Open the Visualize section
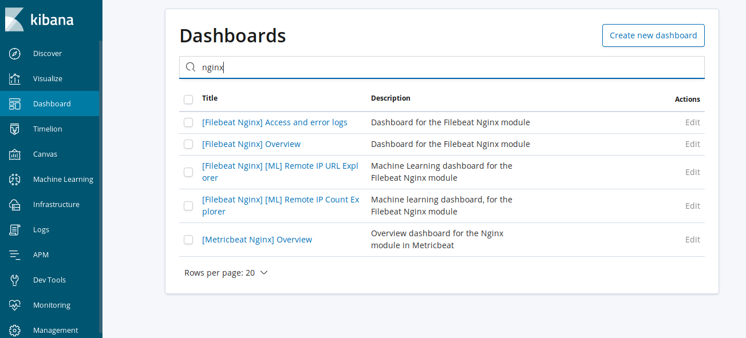 48,78
